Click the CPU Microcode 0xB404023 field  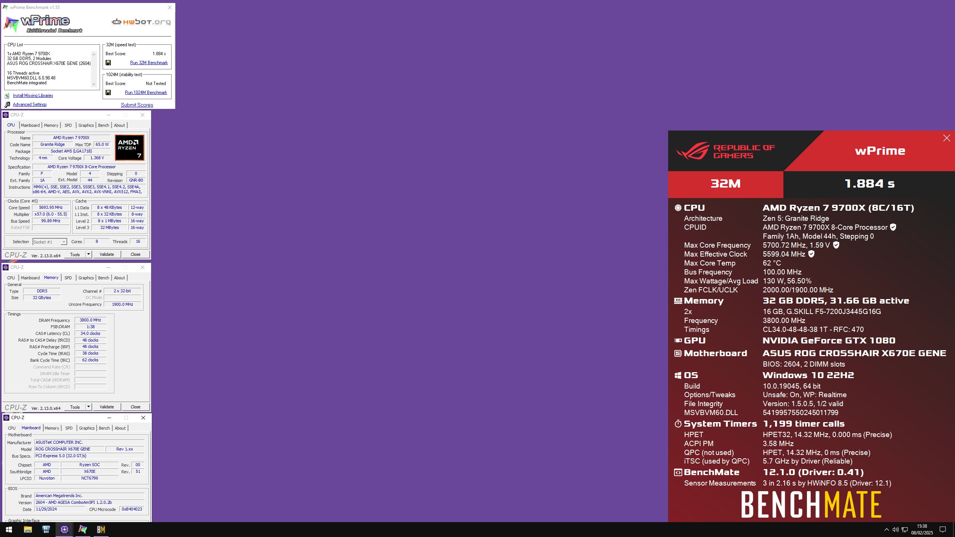132,509
